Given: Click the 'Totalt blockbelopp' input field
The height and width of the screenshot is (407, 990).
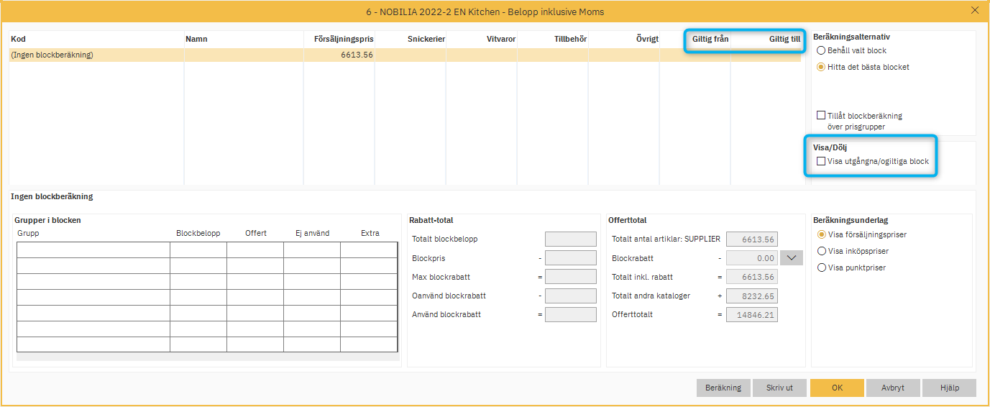Looking at the screenshot, I should click(570, 239).
